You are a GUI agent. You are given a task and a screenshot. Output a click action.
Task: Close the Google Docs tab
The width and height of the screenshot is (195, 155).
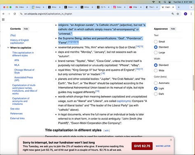(44, 7)
